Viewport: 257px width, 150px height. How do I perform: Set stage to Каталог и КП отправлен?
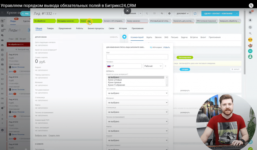(114, 21)
